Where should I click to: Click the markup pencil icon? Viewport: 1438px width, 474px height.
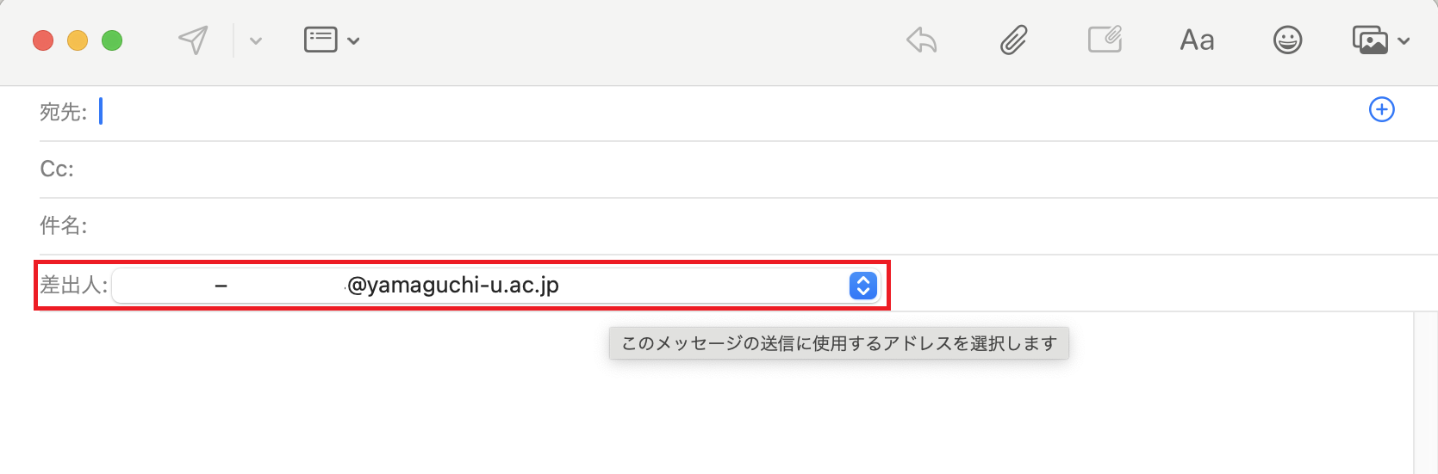(1105, 40)
